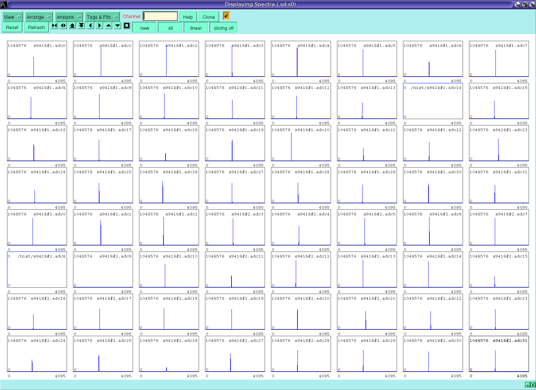Click the Clone button
536x390 pixels.
[x=209, y=17]
